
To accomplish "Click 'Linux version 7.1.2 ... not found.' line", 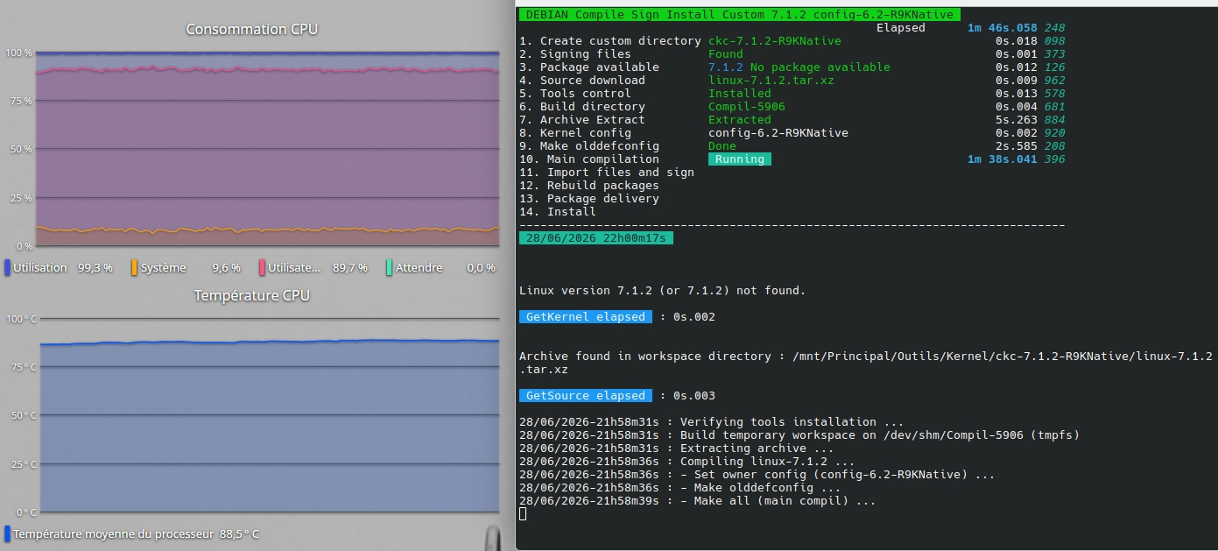I will pyautogui.click(x=663, y=291).
